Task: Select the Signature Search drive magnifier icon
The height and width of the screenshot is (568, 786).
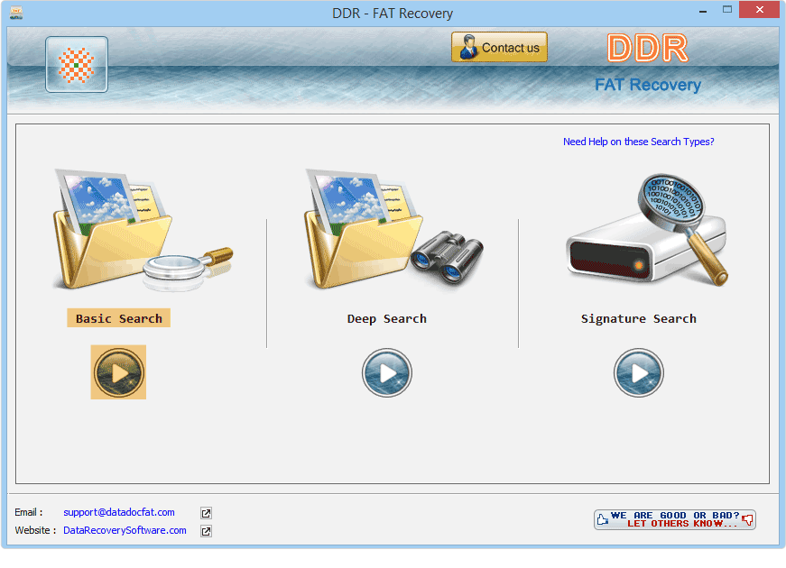Action: click(647, 230)
